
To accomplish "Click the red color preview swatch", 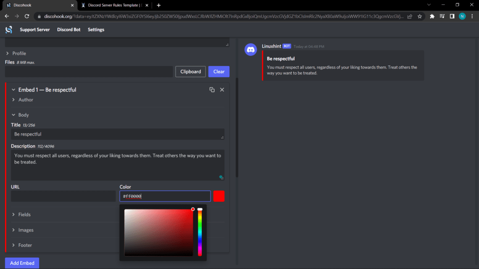I will 219,196.
